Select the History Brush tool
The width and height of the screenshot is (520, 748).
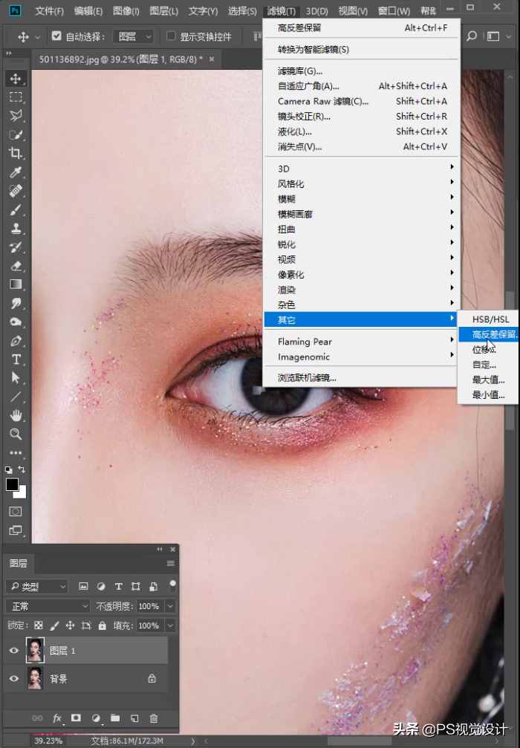[16, 247]
